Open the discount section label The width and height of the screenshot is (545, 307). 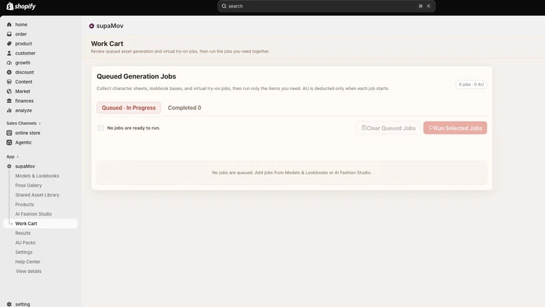coord(25,72)
